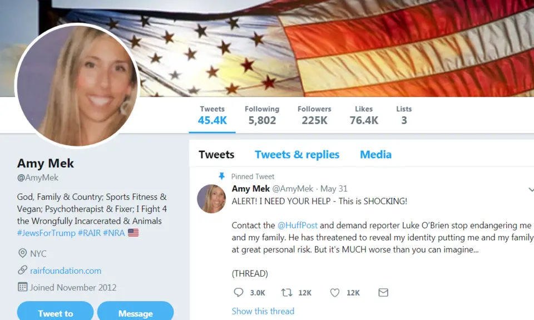The image size is (534, 320).
Task: View the Following 5,802 list
Action: (x=262, y=116)
